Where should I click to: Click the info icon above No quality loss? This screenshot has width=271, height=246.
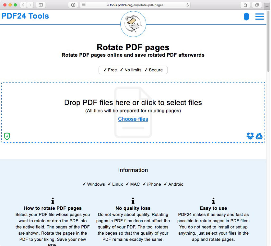point(133,201)
